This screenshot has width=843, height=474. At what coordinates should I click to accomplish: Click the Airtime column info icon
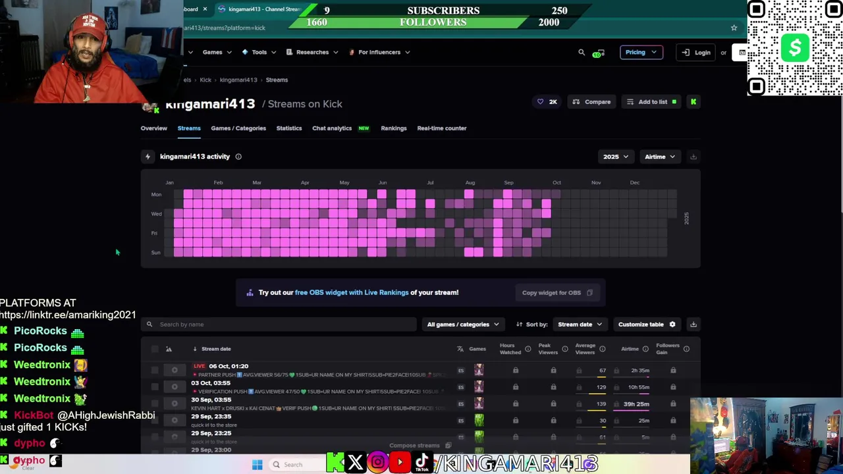point(645,349)
